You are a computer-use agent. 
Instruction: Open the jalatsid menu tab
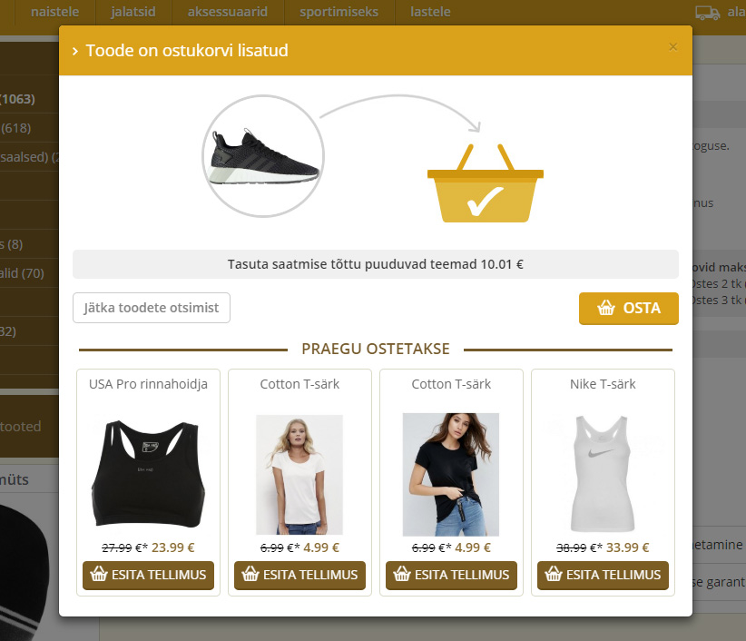click(133, 12)
